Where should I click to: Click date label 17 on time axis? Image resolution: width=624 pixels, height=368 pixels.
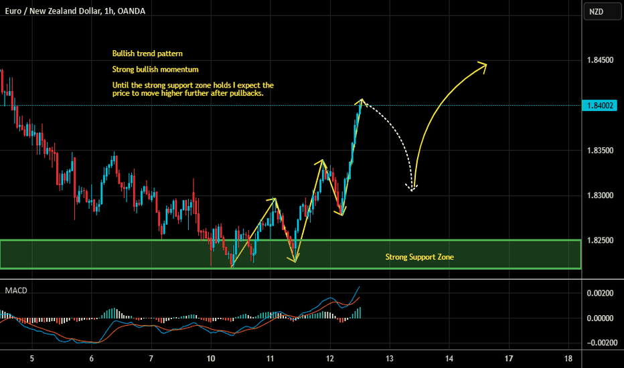(x=509, y=359)
